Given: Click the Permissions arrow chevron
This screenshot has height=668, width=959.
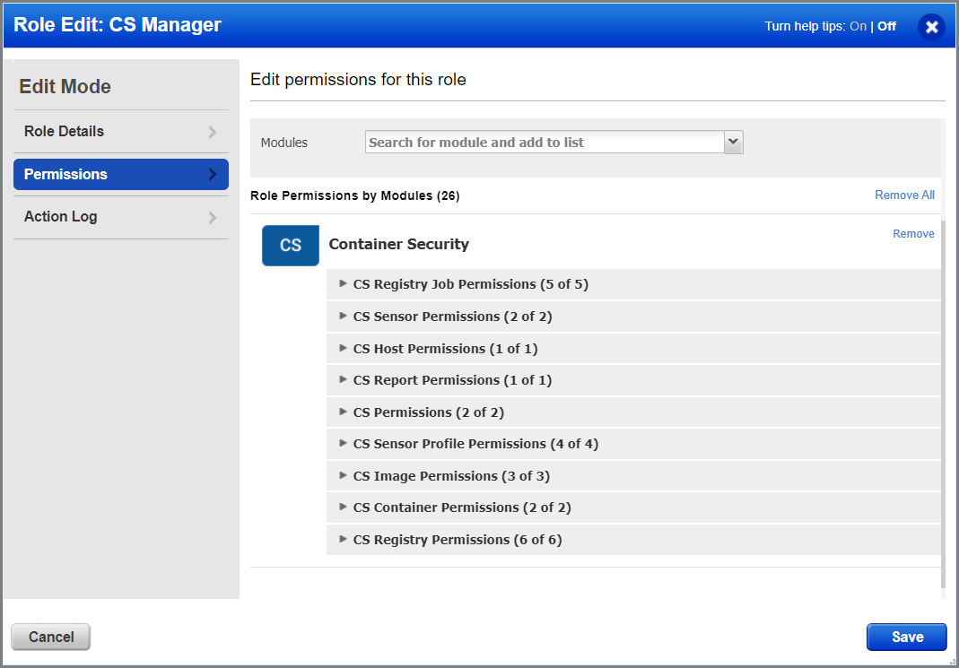Looking at the screenshot, I should [x=213, y=174].
